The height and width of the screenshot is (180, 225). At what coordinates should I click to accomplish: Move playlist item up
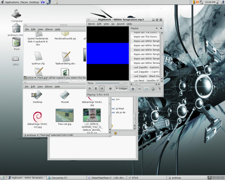(x=153, y=89)
